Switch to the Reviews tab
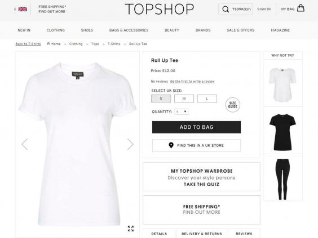Viewport: 318px width, 238px height. coord(244,233)
